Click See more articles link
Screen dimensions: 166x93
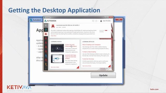[87, 66]
